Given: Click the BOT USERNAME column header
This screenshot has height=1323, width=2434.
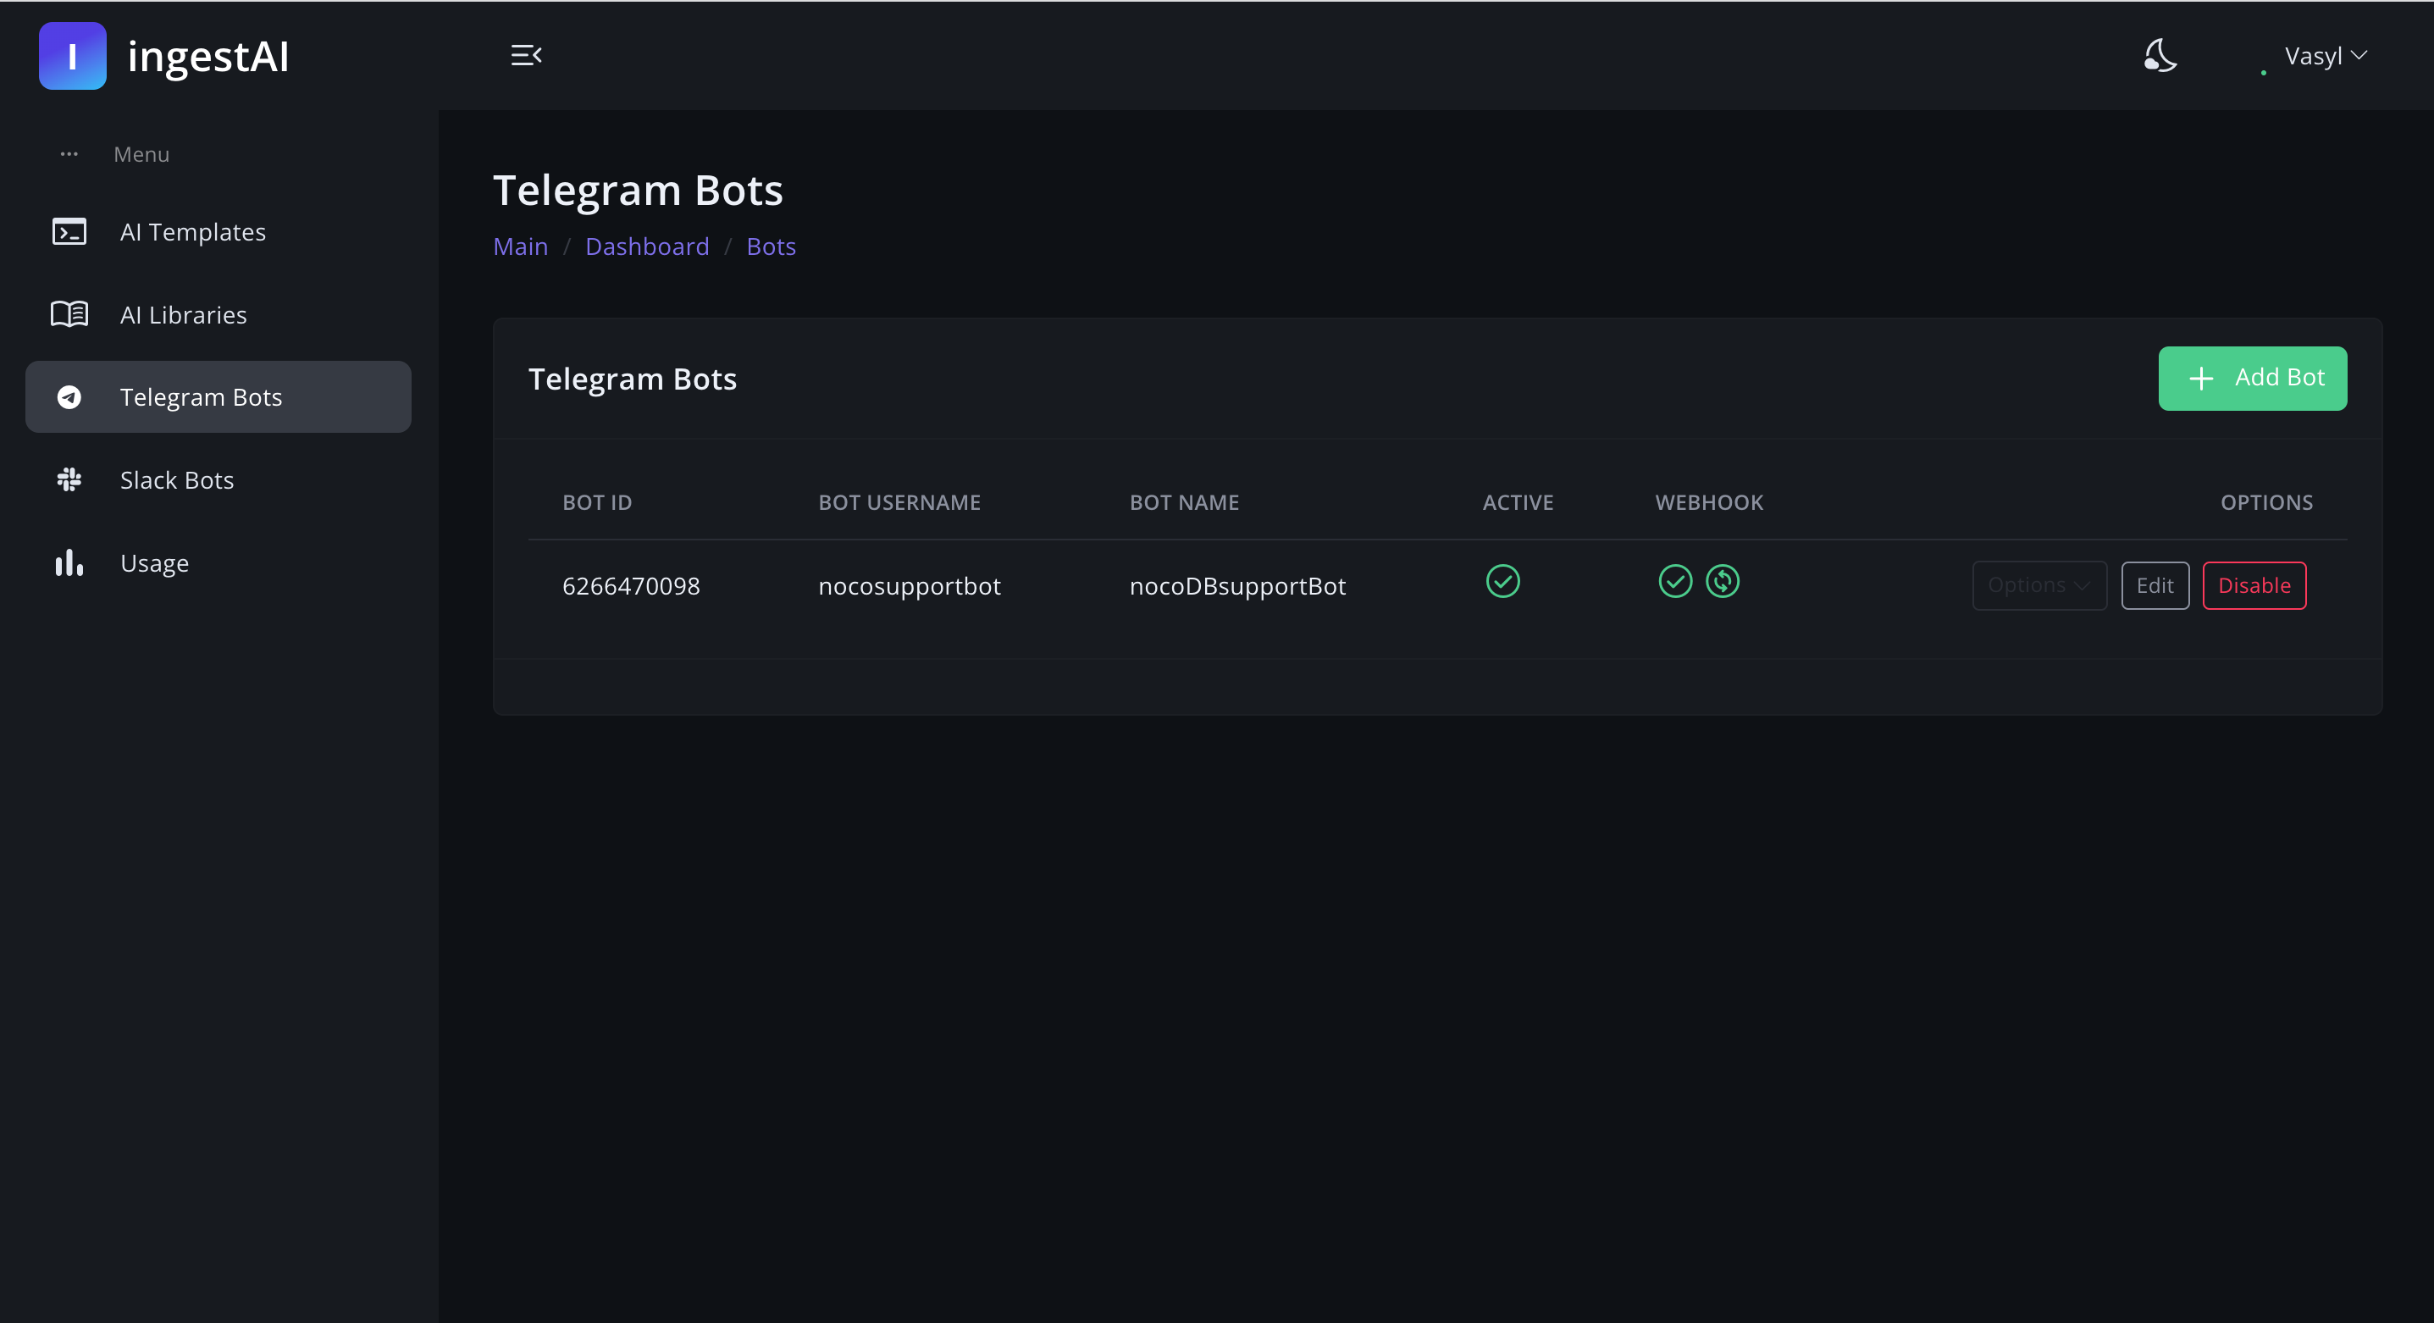Looking at the screenshot, I should (x=899, y=503).
